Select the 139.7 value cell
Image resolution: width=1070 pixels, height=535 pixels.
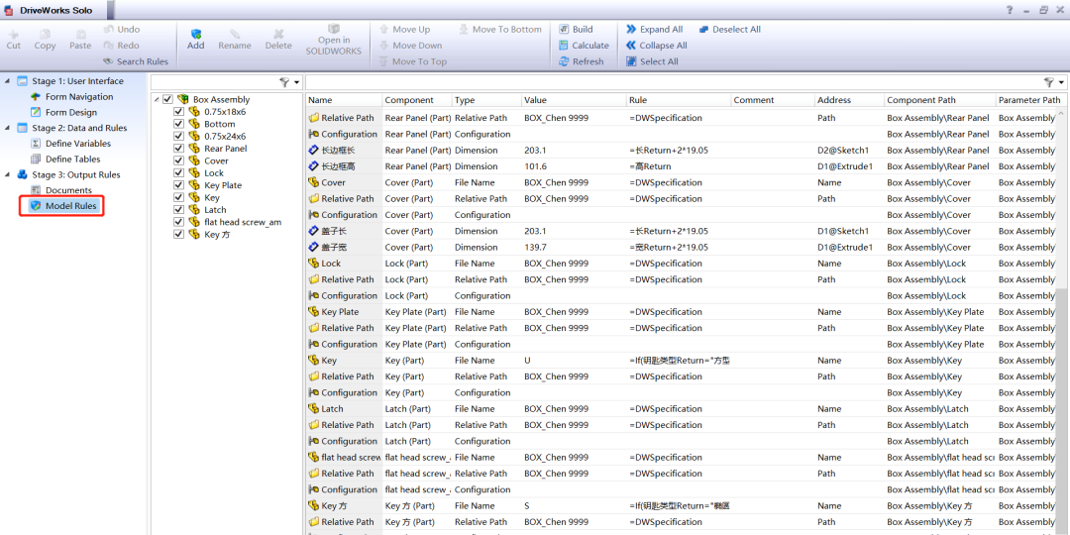(574, 247)
